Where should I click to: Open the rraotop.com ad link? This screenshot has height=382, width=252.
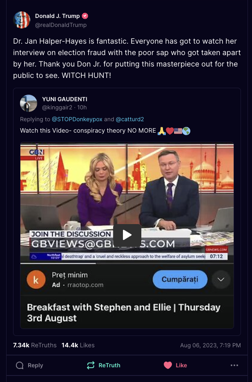(85, 285)
